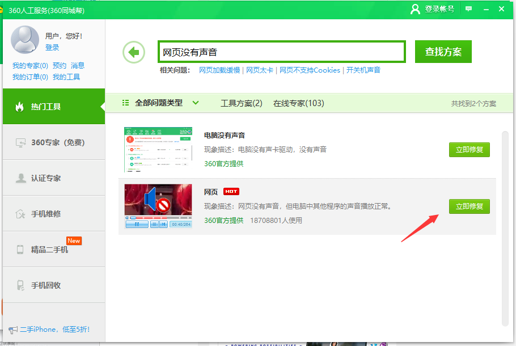Screen dimensions: 516x346
Task: Open 手机维修 in the sidebar
Action: 54,214
